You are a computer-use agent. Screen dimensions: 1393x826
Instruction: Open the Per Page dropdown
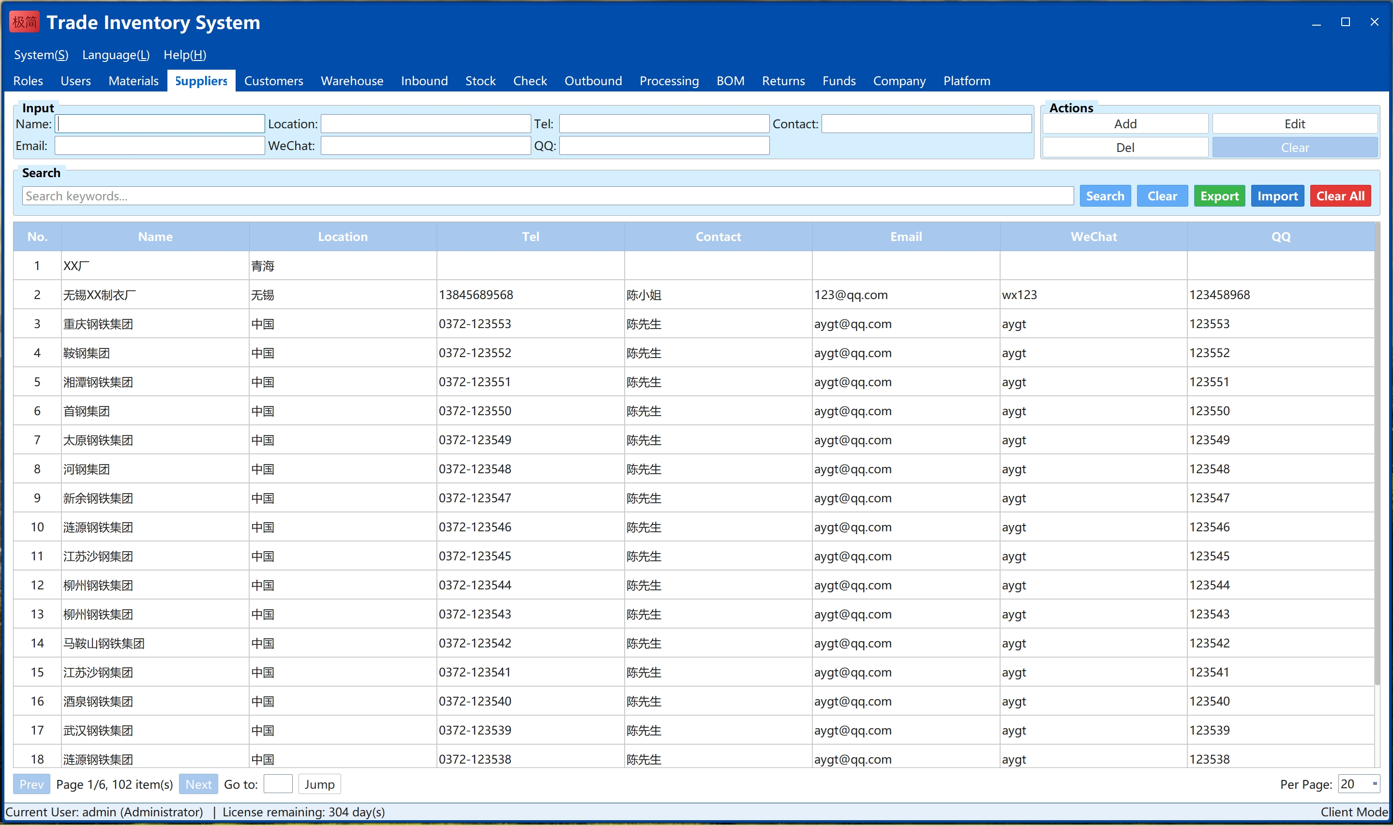pos(1359,784)
